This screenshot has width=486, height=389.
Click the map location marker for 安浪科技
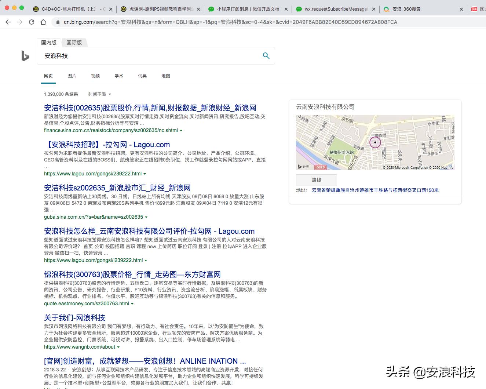pos(375,142)
